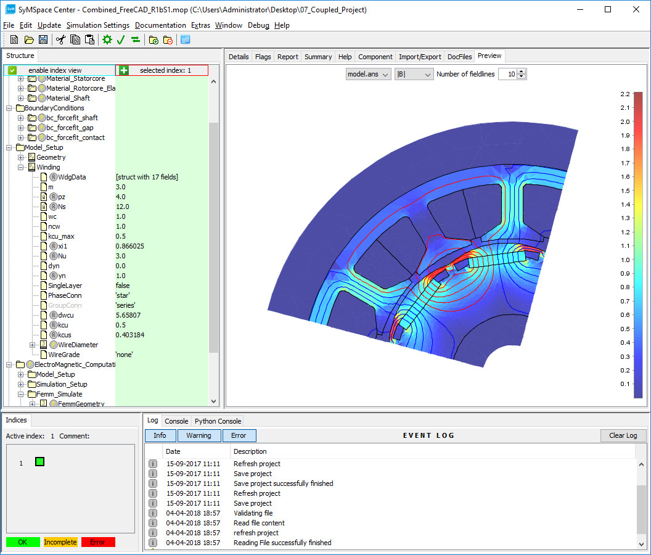This screenshot has width=651, height=555.
Task: Click the green swap arrows icon
Action: click(x=135, y=39)
